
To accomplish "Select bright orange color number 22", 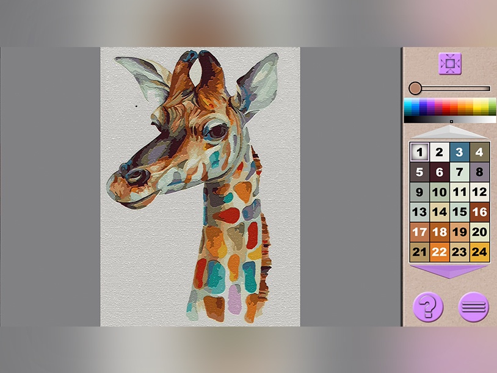I will [440, 252].
